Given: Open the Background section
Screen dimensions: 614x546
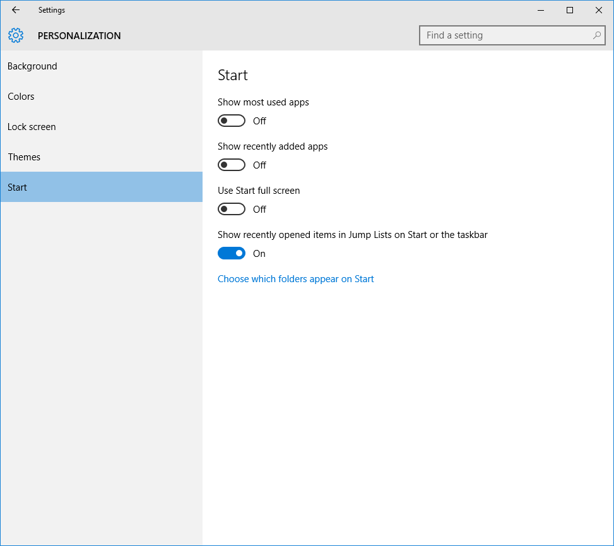Looking at the screenshot, I should (x=102, y=66).
